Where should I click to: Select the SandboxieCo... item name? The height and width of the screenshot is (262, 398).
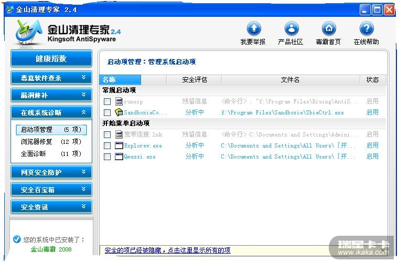pyautogui.click(x=145, y=112)
